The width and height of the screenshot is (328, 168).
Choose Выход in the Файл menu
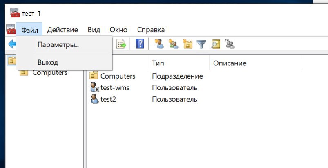coord(64,62)
